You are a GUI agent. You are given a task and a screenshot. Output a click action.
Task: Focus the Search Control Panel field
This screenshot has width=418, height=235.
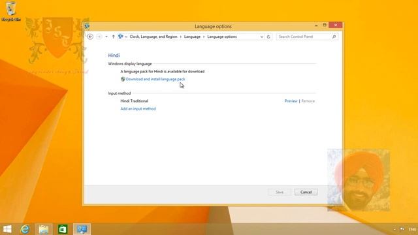(x=307, y=37)
